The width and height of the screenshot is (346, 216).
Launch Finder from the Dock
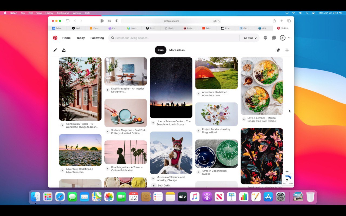35,197
